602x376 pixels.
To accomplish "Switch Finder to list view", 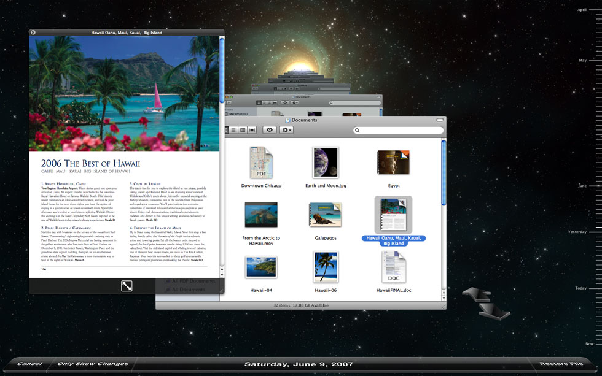I will pyautogui.click(x=233, y=130).
